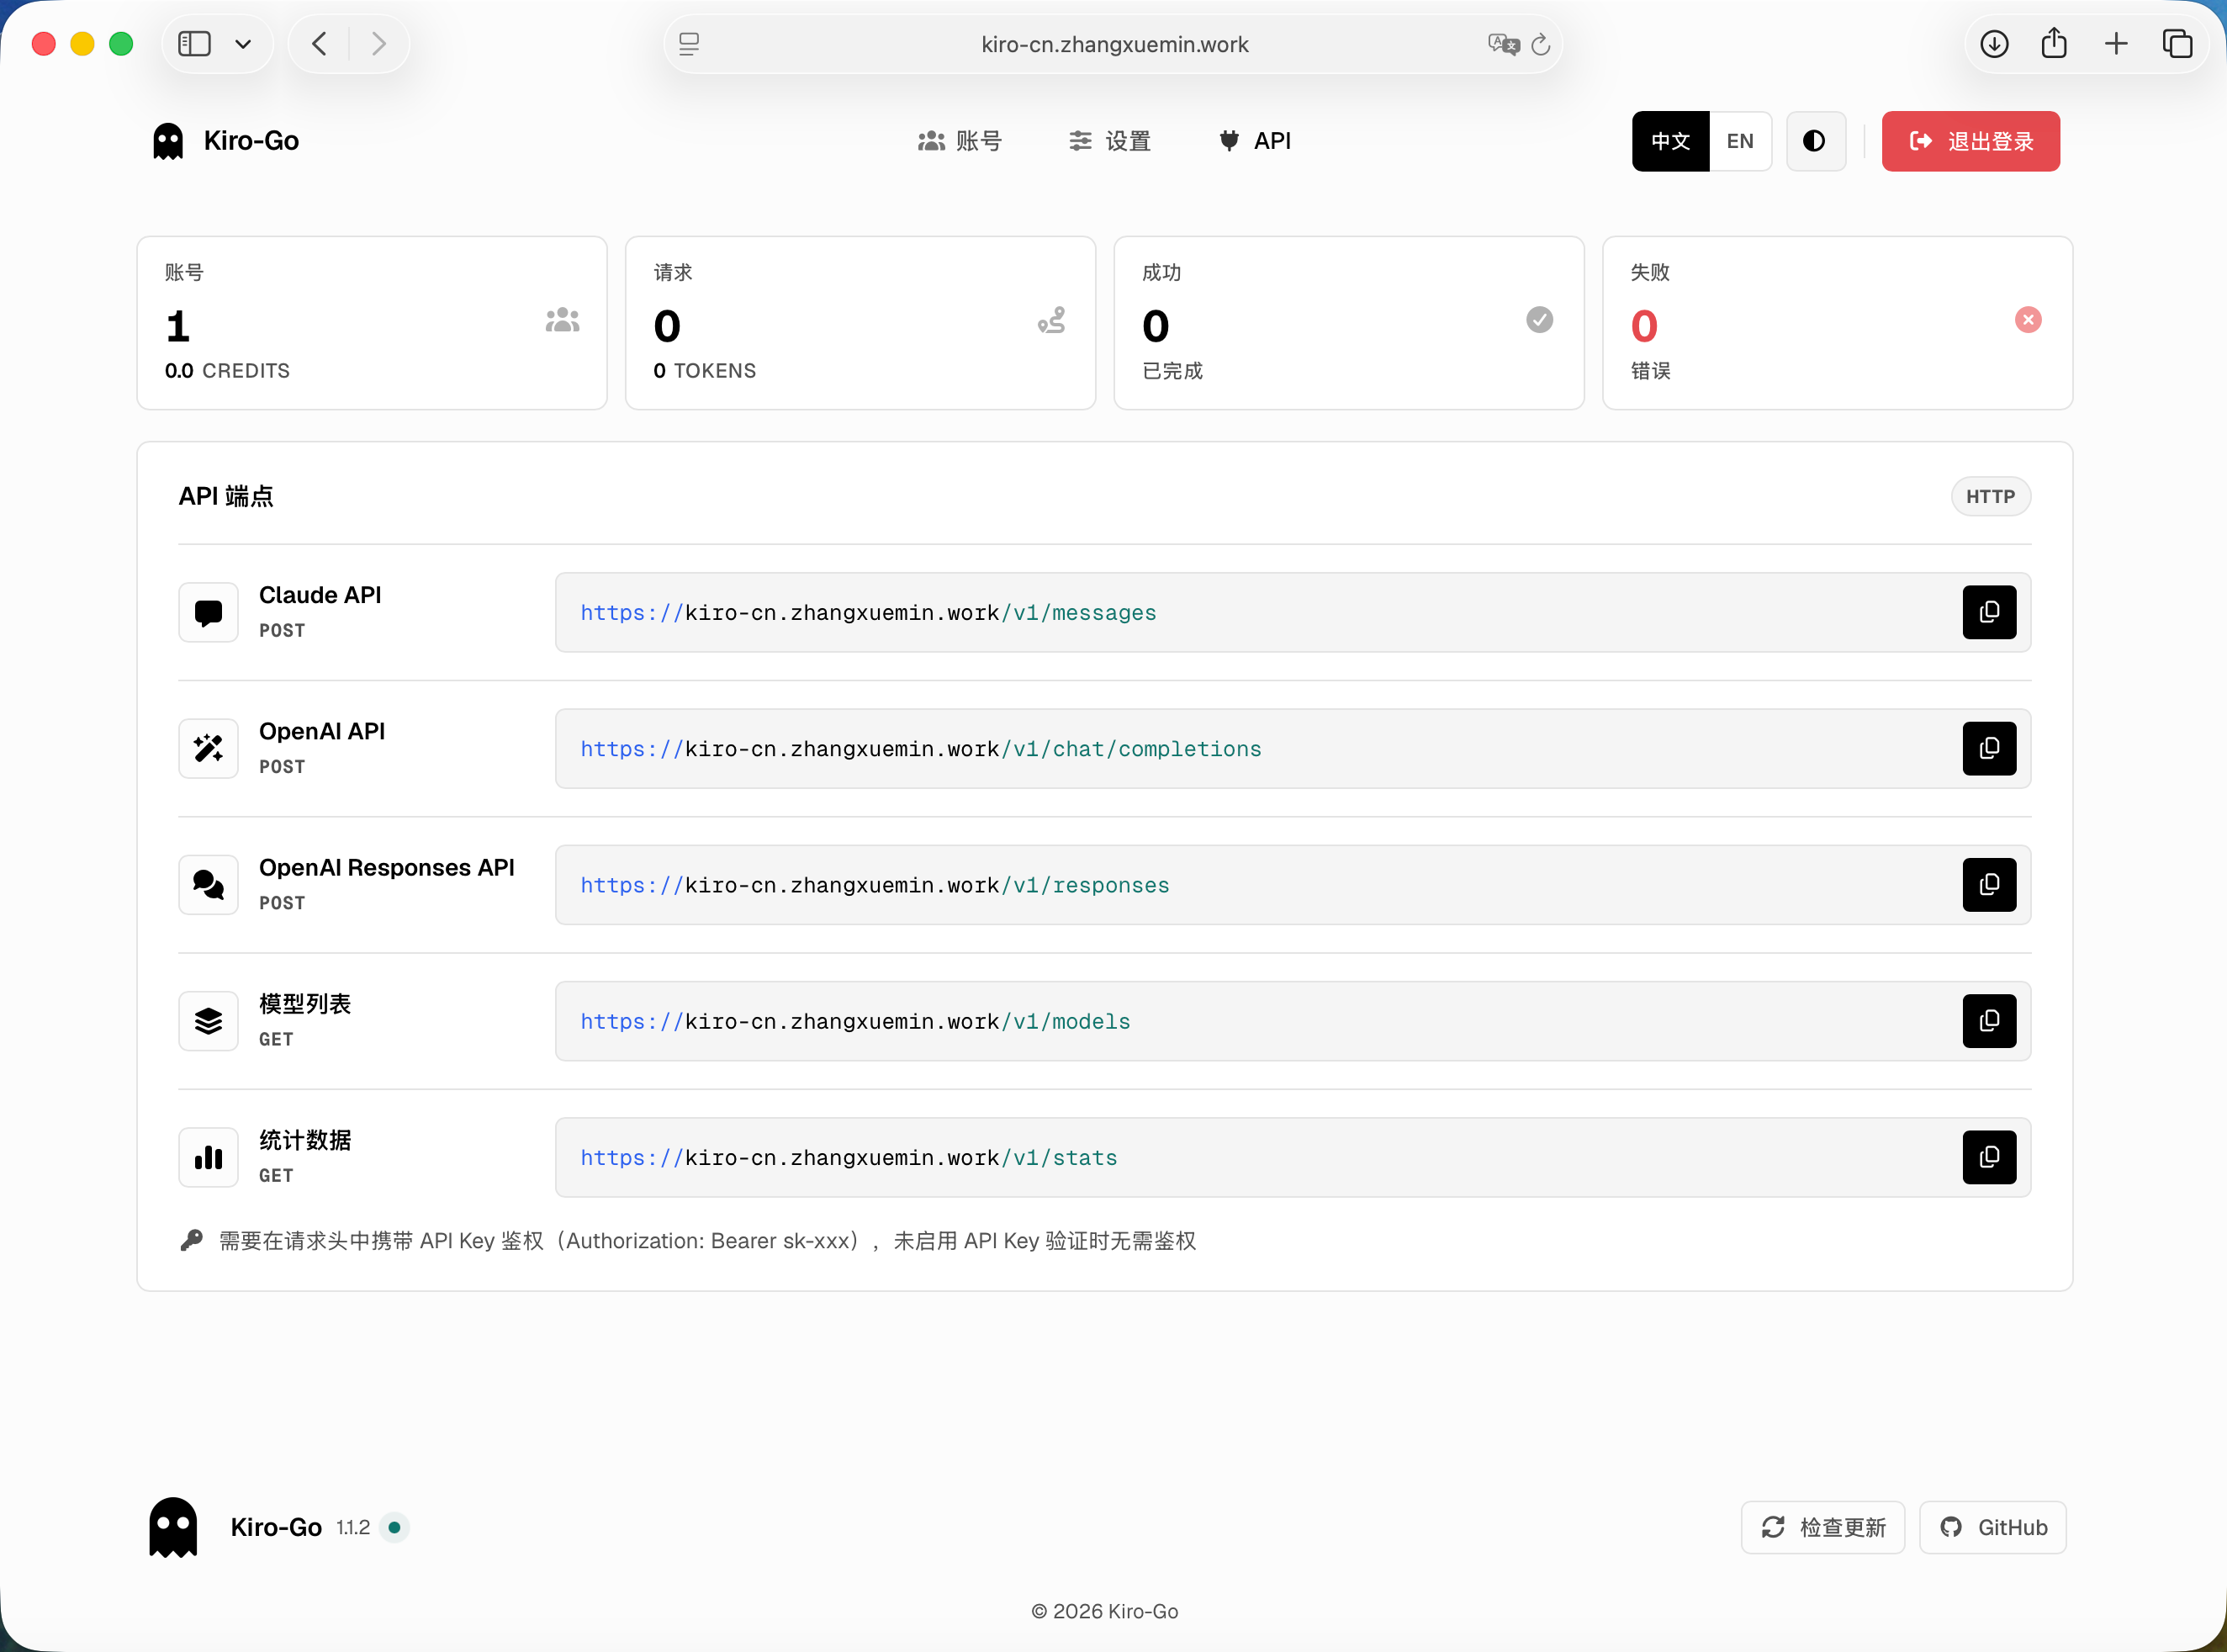
Task: Click the OpenAI API magic wand icon
Action: coord(208,748)
